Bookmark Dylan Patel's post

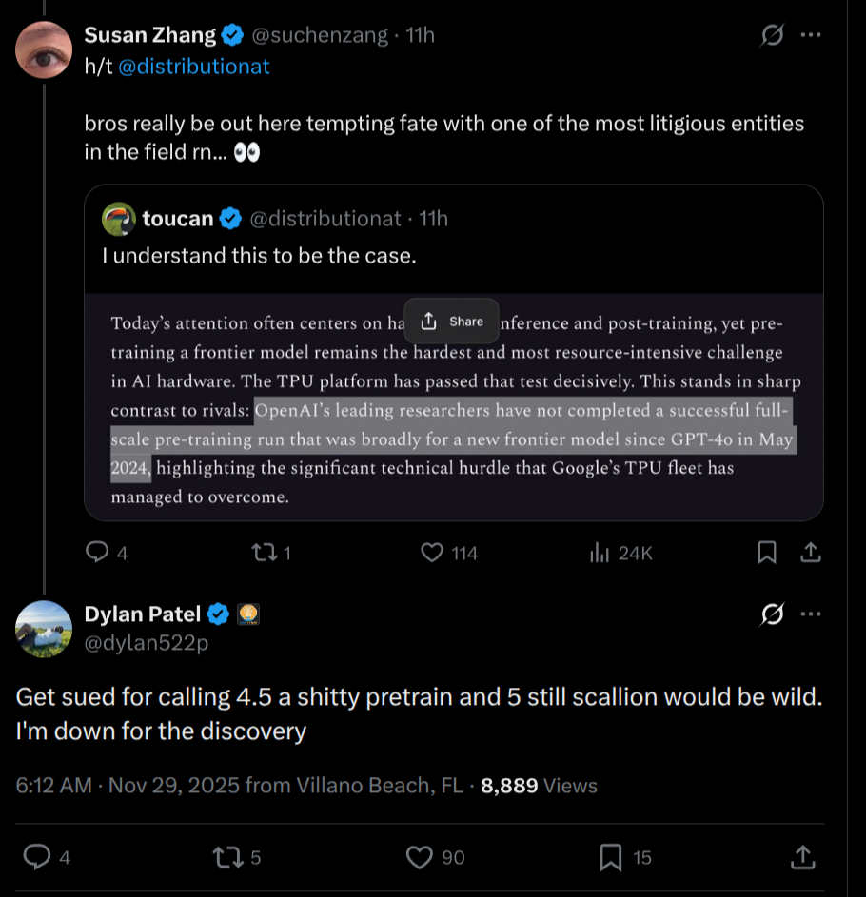pyautogui.click(x=611, y=857)
